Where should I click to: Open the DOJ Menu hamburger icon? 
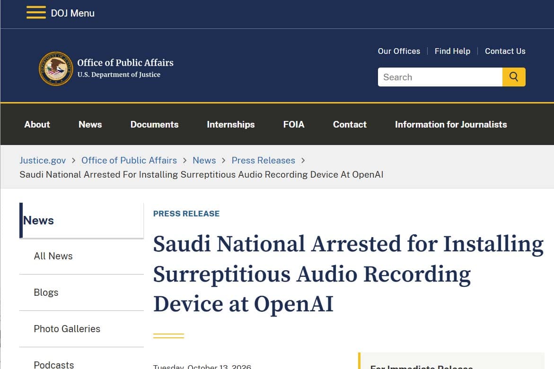(36, 13)
